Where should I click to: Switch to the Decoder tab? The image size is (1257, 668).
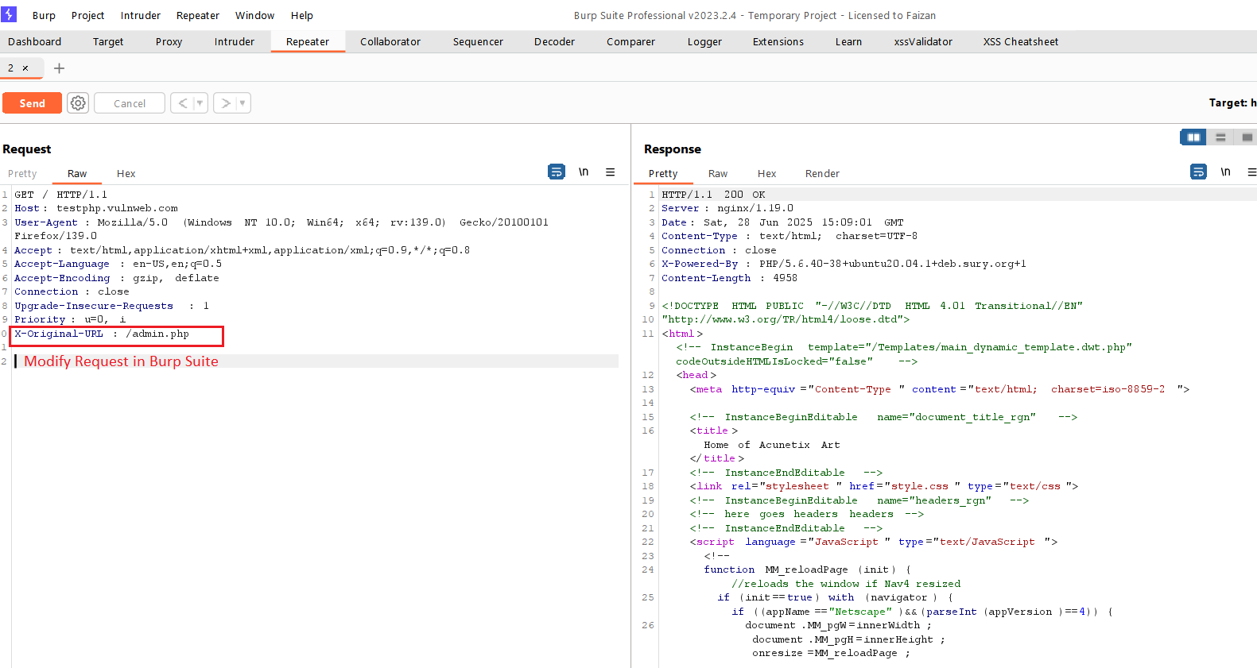click(554, 41)
